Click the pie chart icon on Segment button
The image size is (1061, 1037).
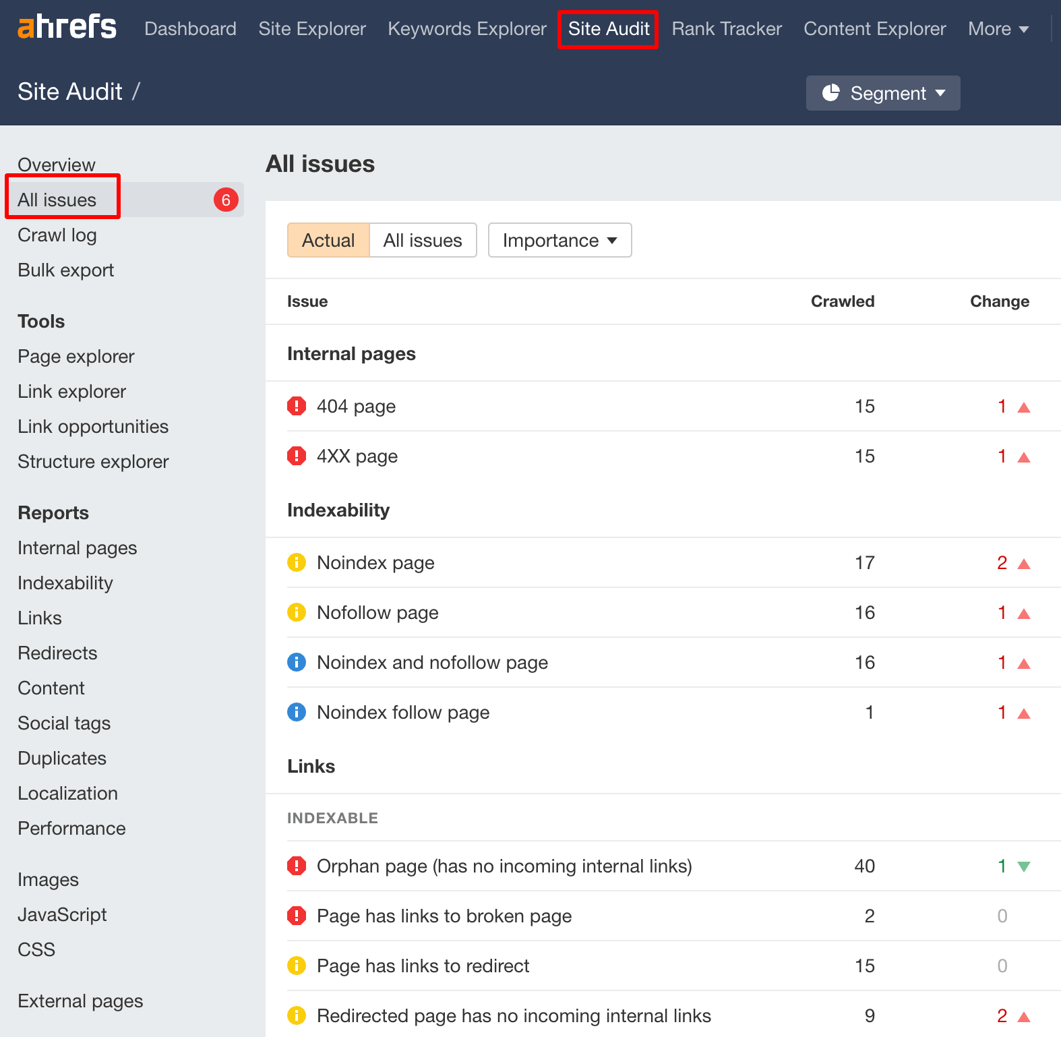(x=831, y=92)
